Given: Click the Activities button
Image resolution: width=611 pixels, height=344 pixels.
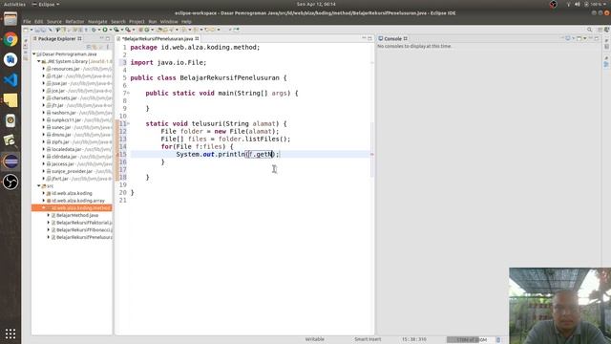Looking at the screenshot, I should (x=14, y=4).
